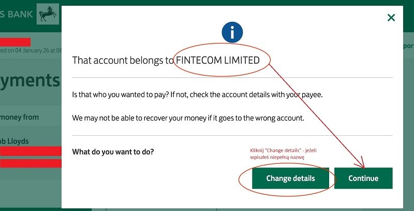Viewport: 414px width, 211px height.
Task: Click the blue information icon
Action: pos(232,33)
